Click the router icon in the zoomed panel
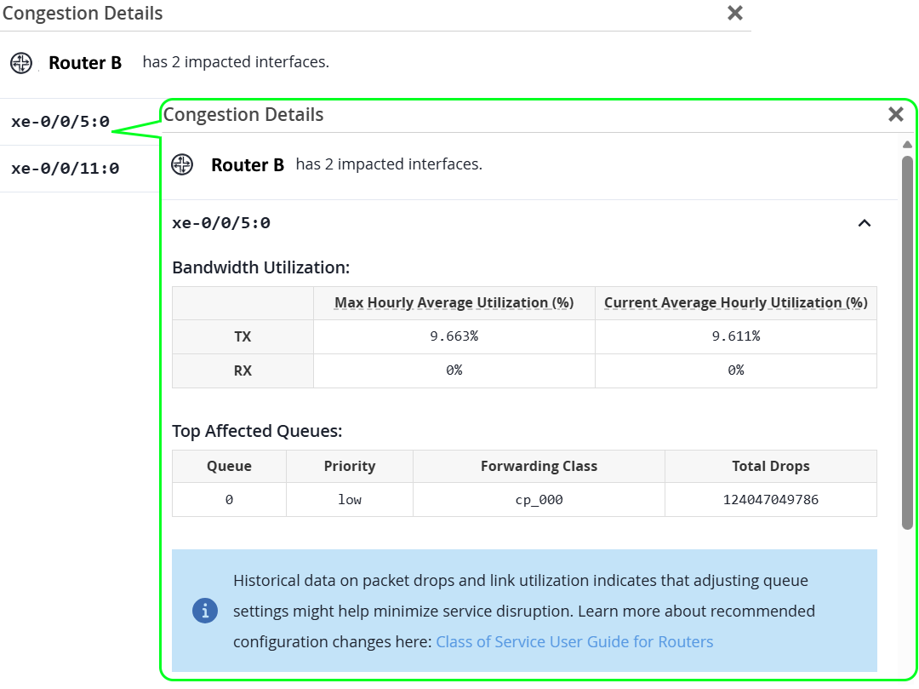The width and height of the screenshot is (919, 689). click(x=182, y=164)
